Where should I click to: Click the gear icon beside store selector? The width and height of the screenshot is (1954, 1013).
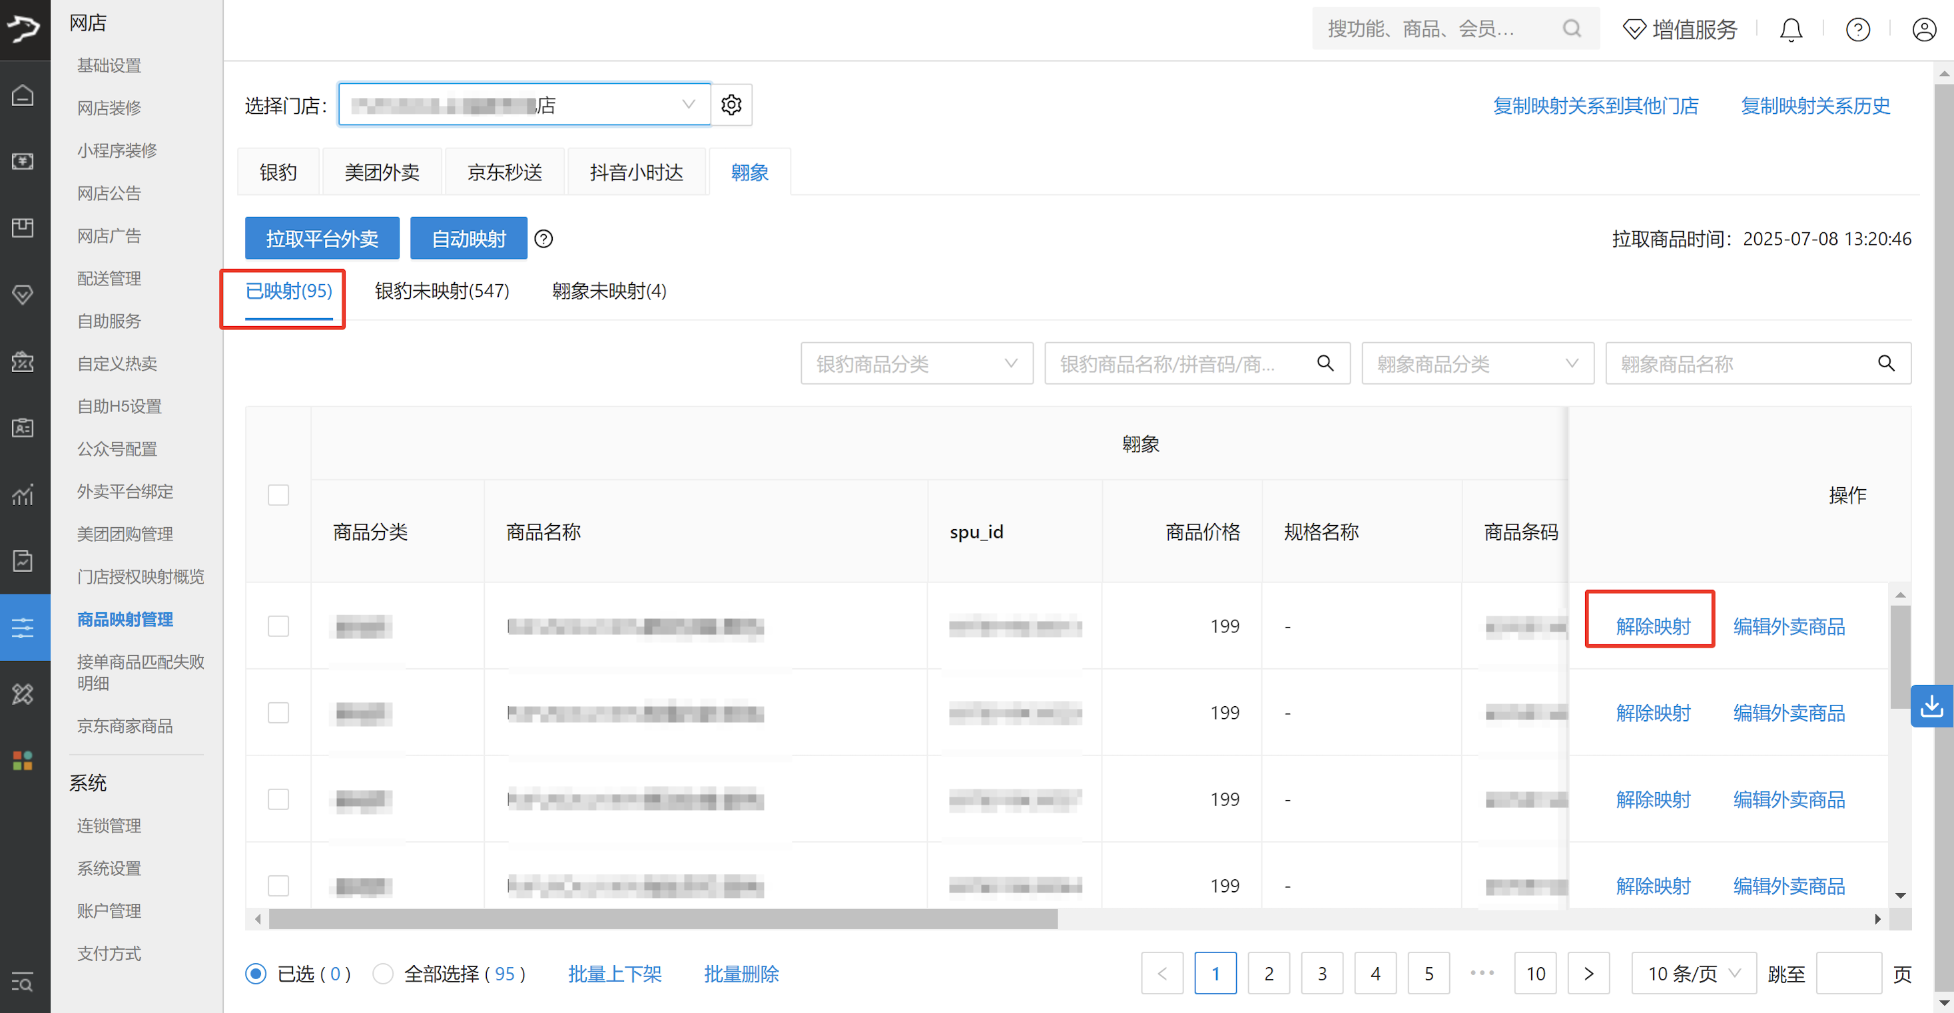pos(731,104)
